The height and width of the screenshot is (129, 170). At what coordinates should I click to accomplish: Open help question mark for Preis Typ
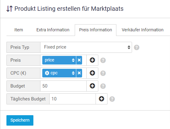[137, 47]
